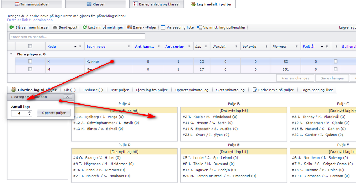
Task: Check the Kvinner row checkbox
Action: click(x=30, y=62)
